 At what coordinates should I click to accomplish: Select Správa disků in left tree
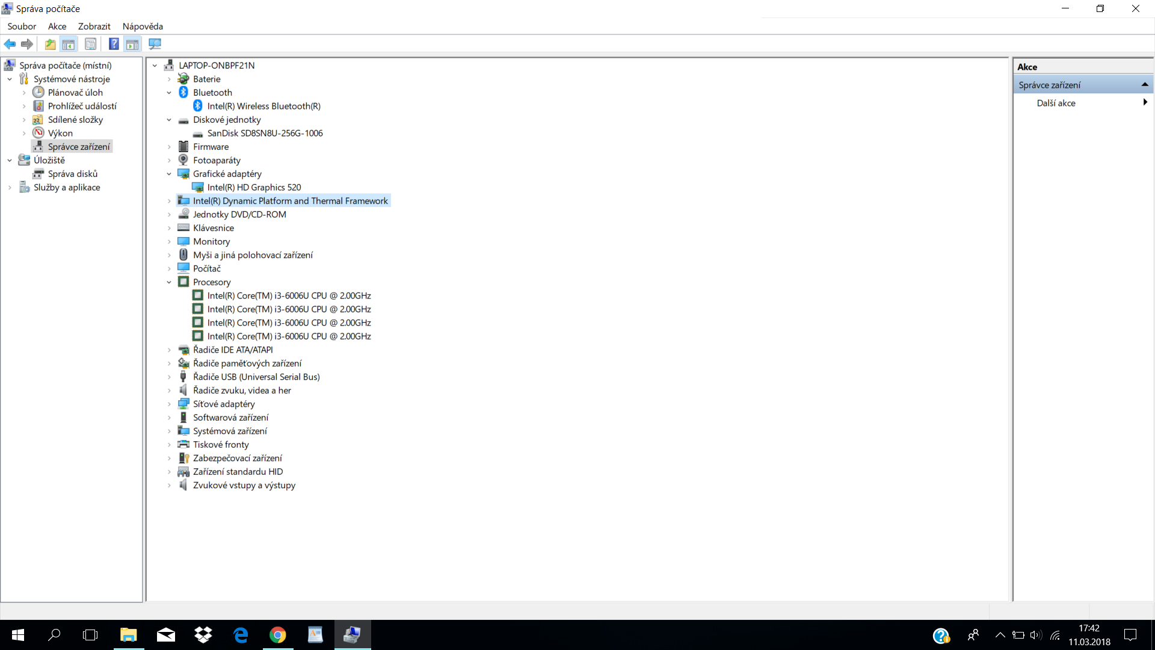click(73, 174)
